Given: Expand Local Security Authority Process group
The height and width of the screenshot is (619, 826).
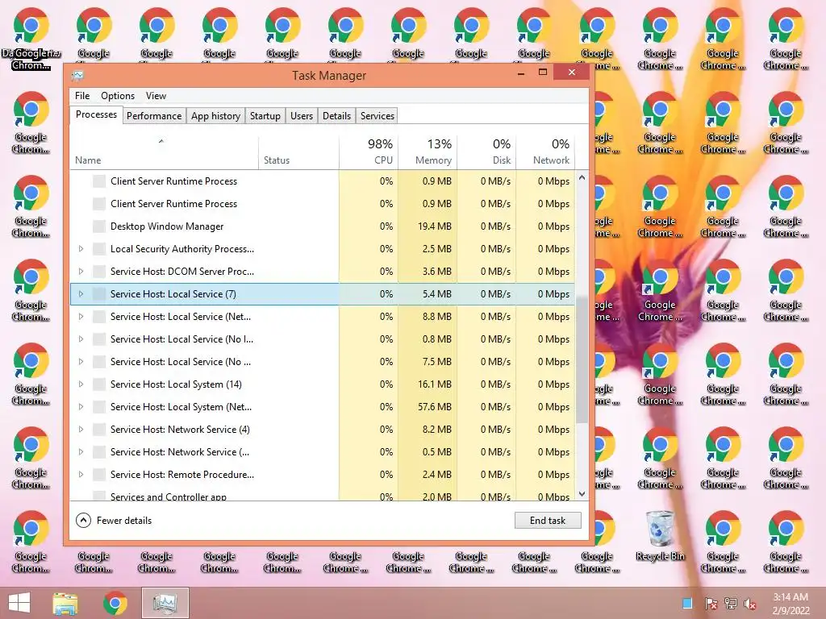Looking at the screenshot, I should (x=81, y=249).
